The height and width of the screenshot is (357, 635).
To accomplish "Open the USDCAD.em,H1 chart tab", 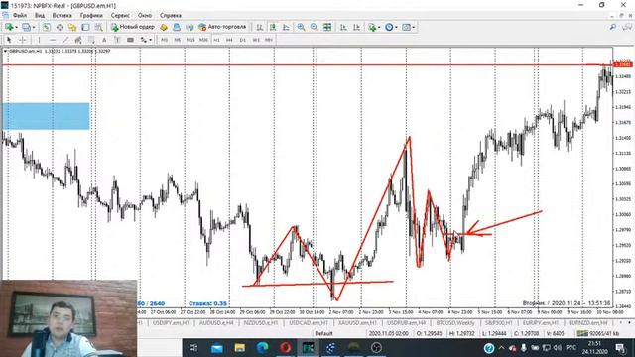I will [309, 323].
